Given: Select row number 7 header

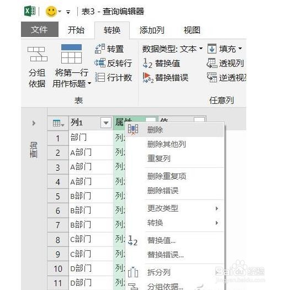Looking at the screenshot, I should [x=58, y=225].
